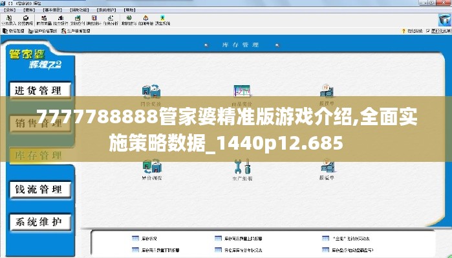Open the 库存商品 toolbar icon
This screenshot has height=258, width=452.
click(x=44, y=20)
